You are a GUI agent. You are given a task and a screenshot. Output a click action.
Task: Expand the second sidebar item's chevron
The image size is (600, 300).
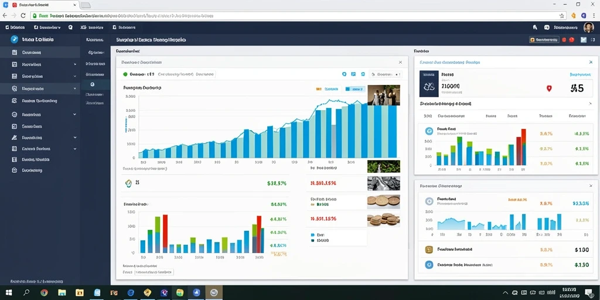(x=75, y=64)
